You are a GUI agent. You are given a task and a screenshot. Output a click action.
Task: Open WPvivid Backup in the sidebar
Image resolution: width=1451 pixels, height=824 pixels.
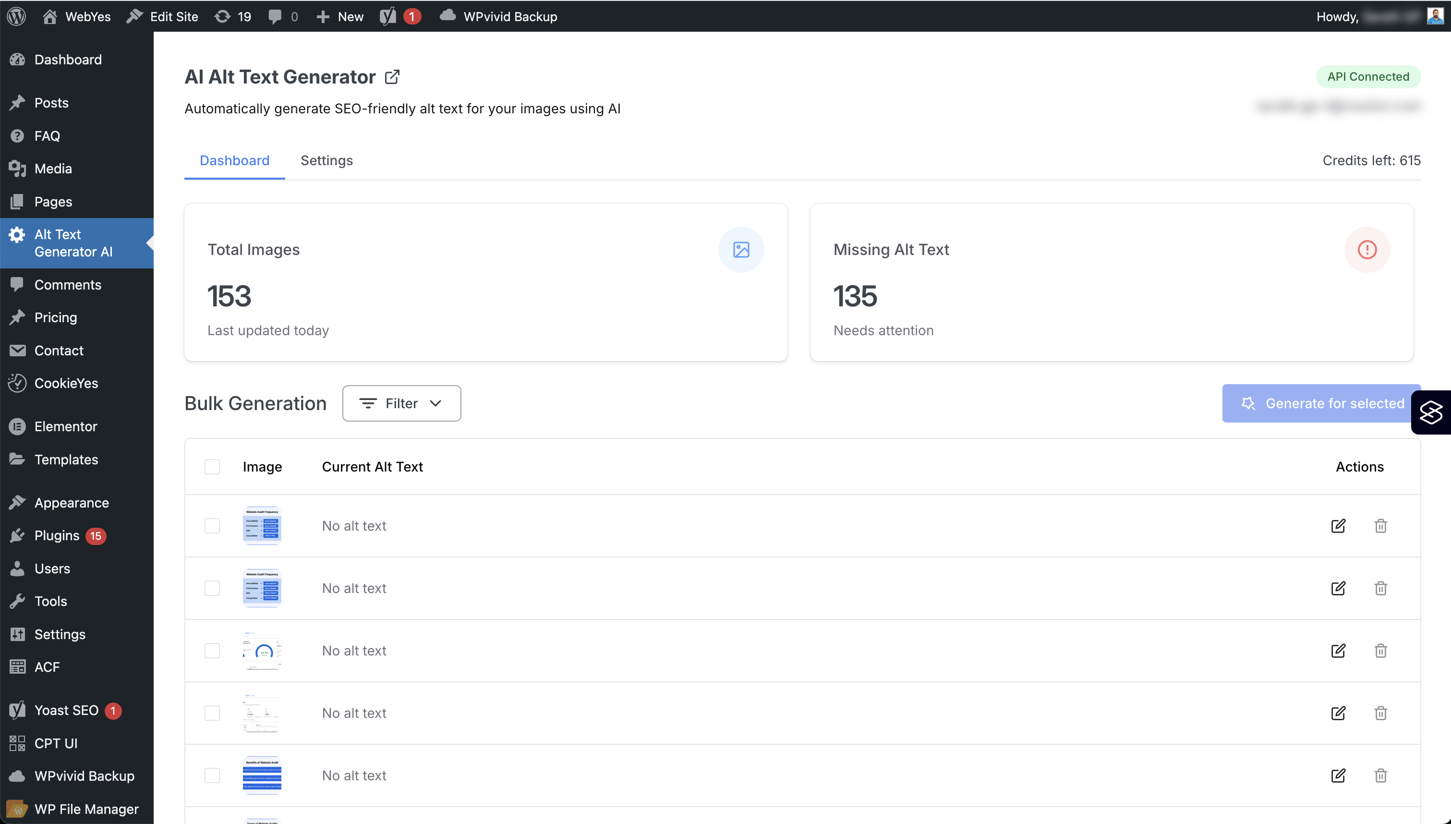[x=77, y=776]
